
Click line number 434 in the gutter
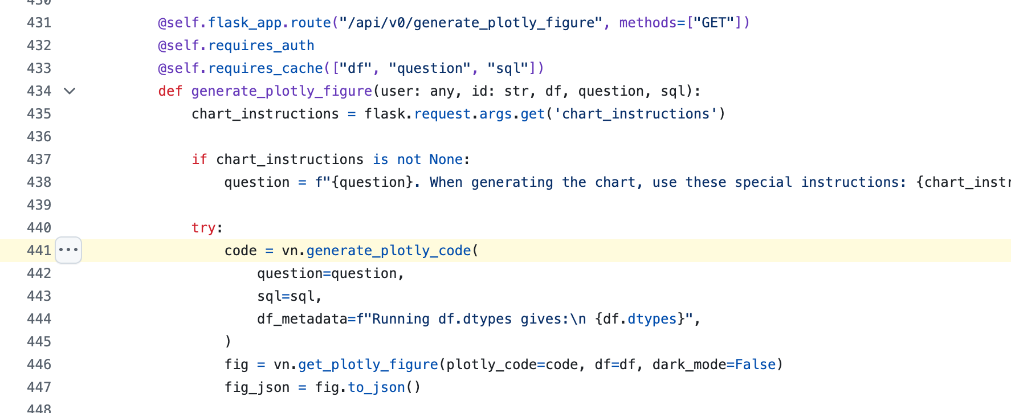tap(39, 91)
